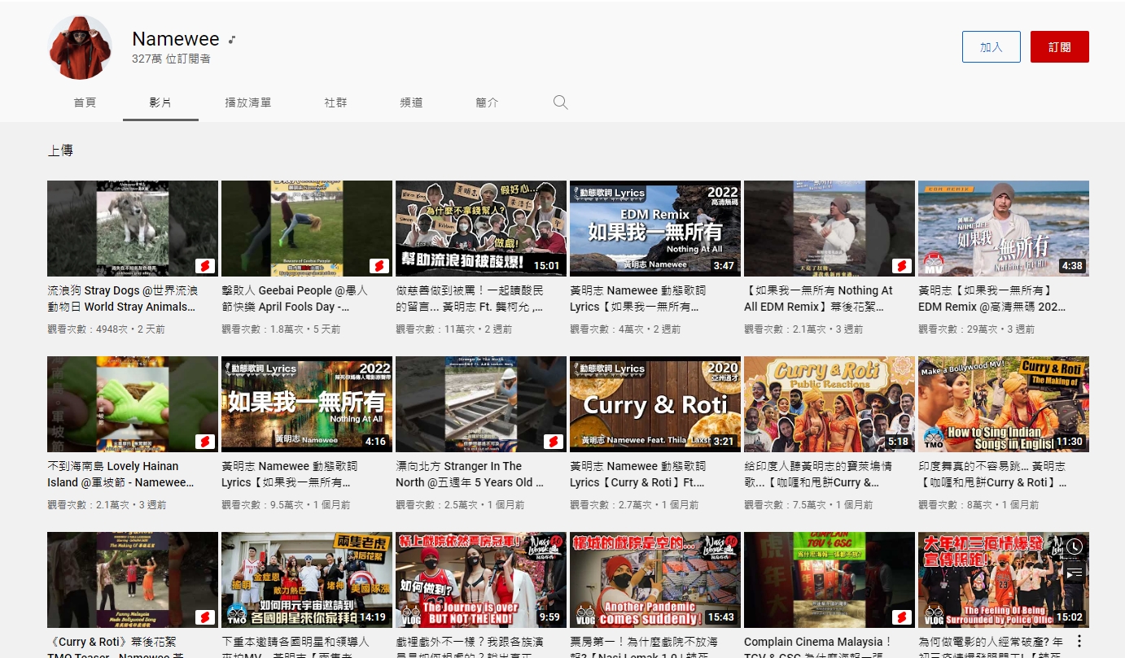
Task: Subscribe with the red 訂閱 button
Action: [x=1059, y=47]
